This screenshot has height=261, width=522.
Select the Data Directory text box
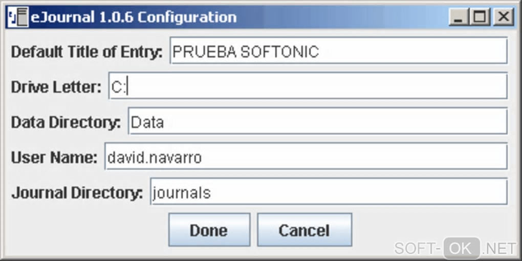tap(317, 121)
